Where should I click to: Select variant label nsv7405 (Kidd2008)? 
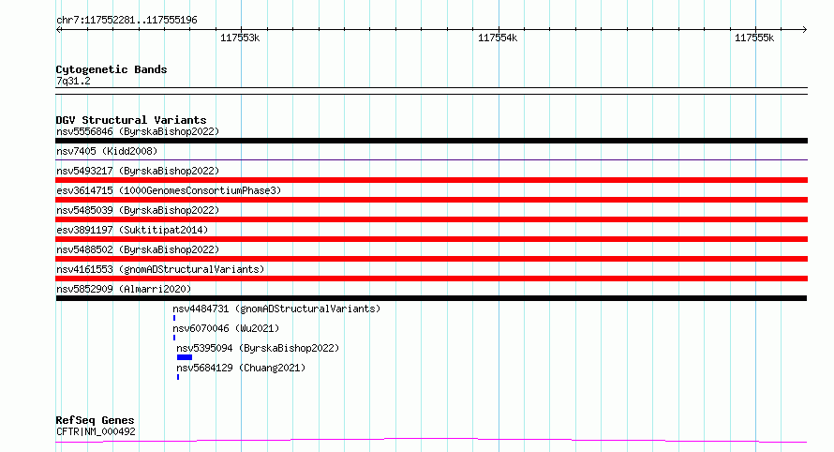tap(107, 152)
